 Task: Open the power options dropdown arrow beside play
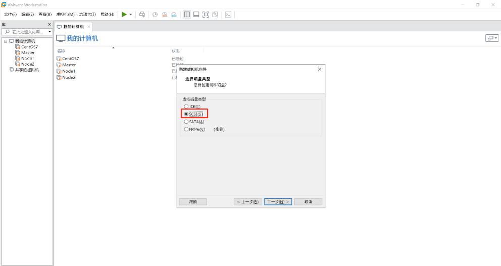point(130,15)
